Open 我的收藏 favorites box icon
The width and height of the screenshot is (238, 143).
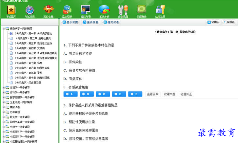click(48, 10)
